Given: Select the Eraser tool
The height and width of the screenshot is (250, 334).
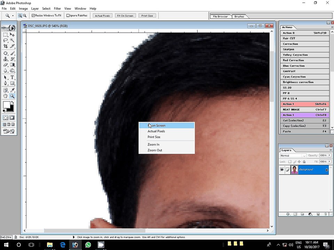Looking at the screenshot, I should [x=6, y=65].
